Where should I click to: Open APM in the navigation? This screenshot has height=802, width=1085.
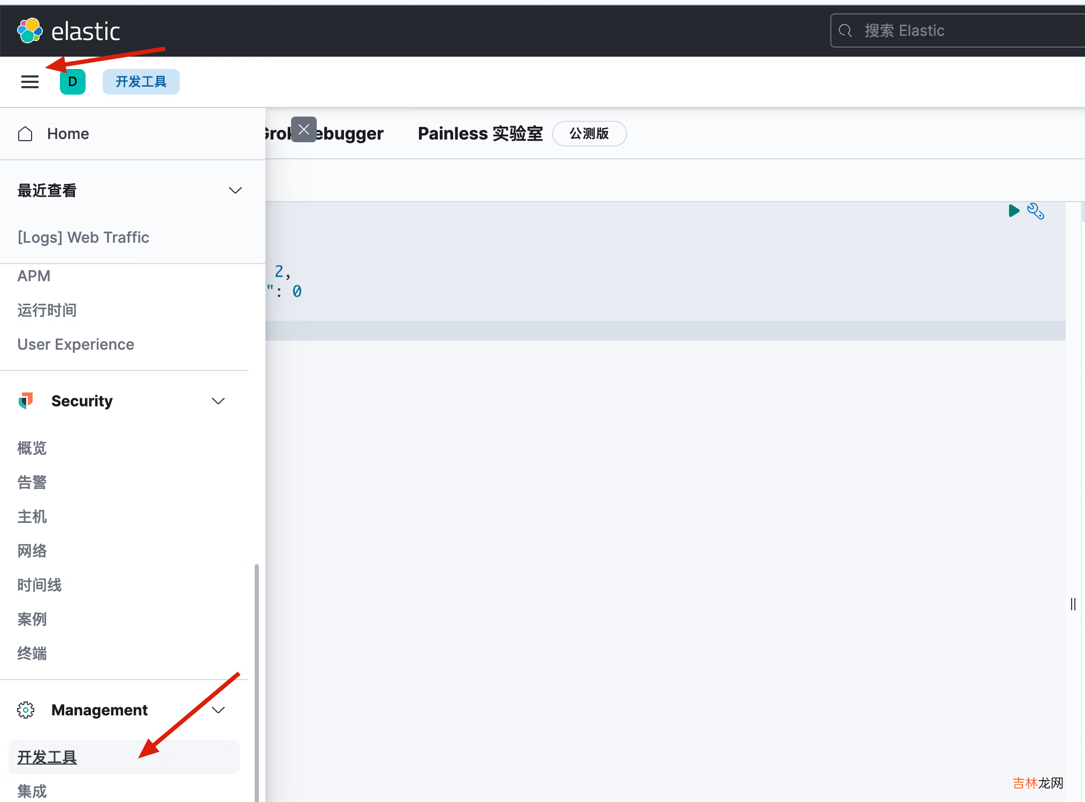tap(34, 276)
